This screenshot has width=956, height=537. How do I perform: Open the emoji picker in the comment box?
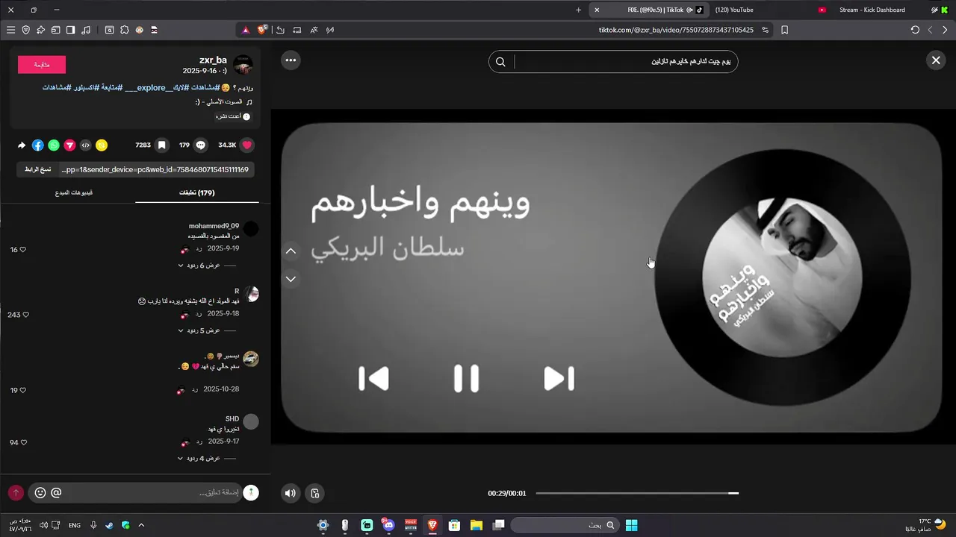coord(40,493)
